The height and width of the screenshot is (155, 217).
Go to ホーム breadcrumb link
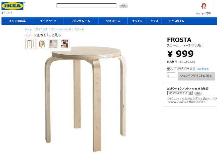[28, 29]
